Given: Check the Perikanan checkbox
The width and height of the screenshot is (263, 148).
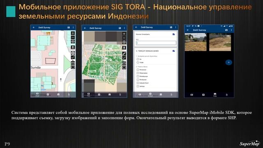Looking at the screenshot, I should pos(138,79).
